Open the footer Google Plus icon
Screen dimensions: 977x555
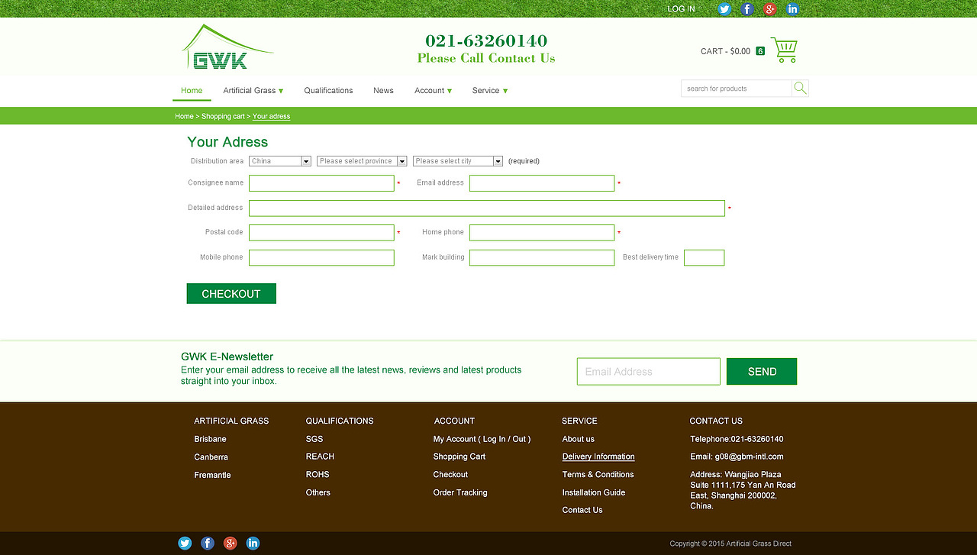[231, 544]
